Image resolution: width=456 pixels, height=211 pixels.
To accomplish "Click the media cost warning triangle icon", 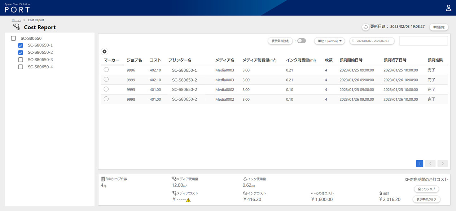I will (188, 200).
